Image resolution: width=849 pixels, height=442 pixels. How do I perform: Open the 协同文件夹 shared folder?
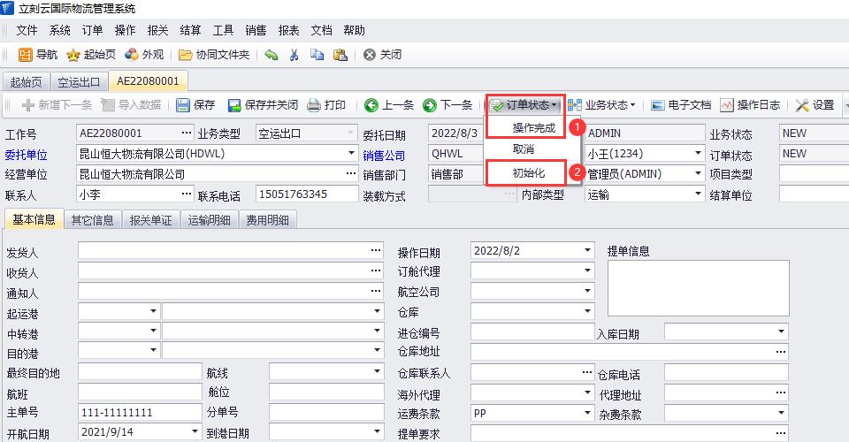pos(214,55)
